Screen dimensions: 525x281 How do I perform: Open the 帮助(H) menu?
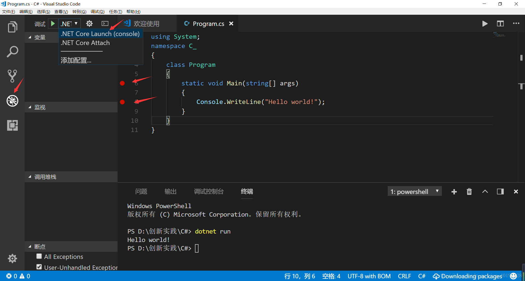[133, 12]
